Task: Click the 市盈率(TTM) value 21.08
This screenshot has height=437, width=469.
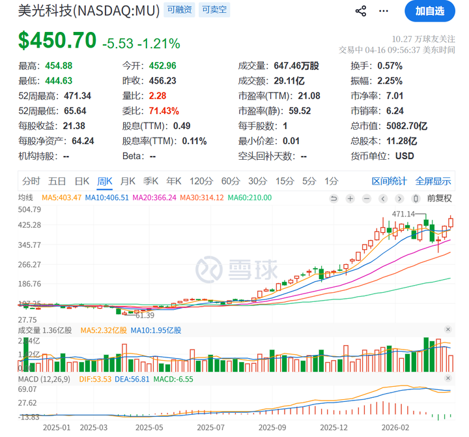Action: tap(309, 96)
